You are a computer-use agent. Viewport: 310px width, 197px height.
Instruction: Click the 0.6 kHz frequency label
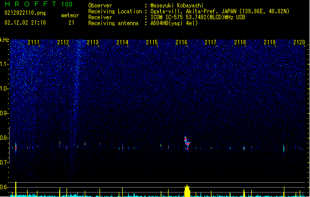pyautogui.click(x=4, y=187)
